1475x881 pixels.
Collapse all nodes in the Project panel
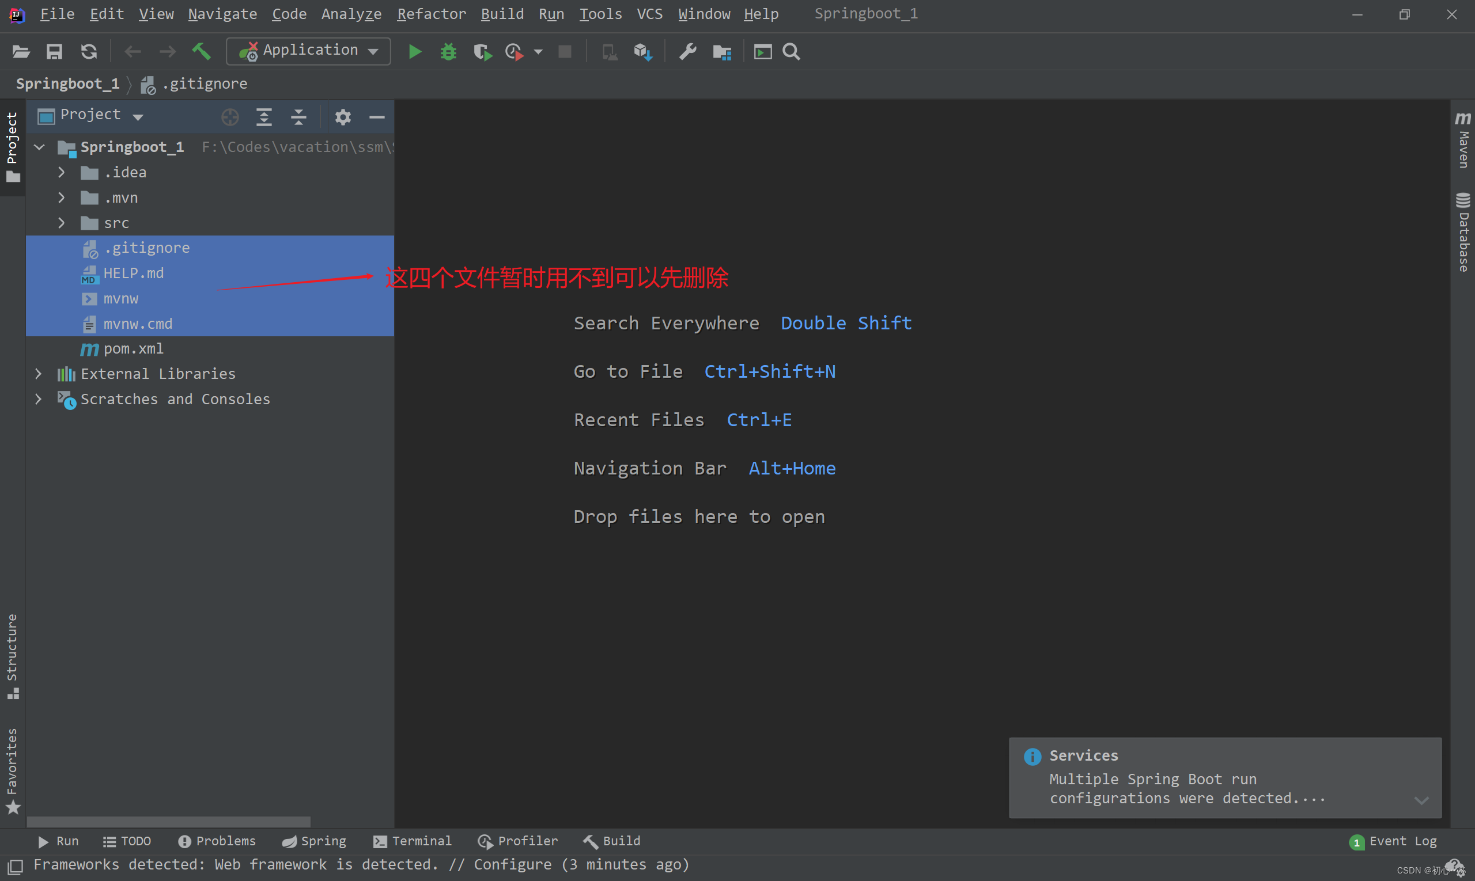point(298,117)
